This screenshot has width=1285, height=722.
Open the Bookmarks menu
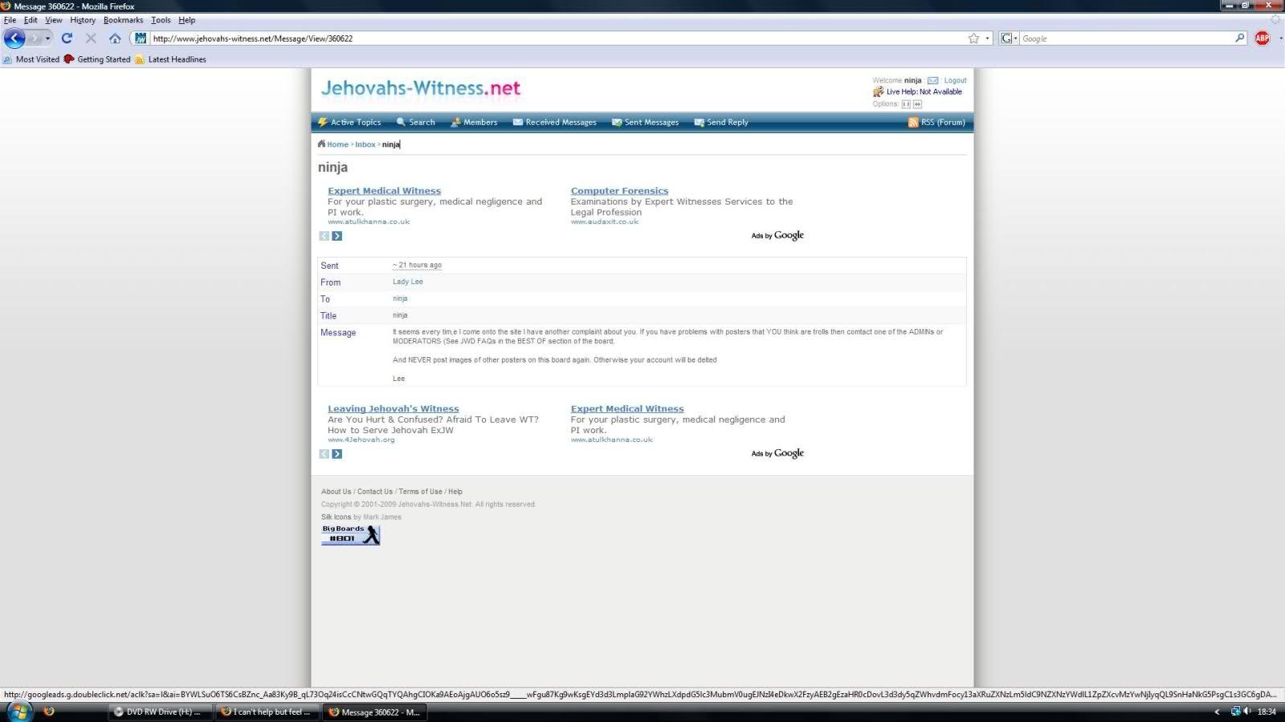click(x=123, y=20)
